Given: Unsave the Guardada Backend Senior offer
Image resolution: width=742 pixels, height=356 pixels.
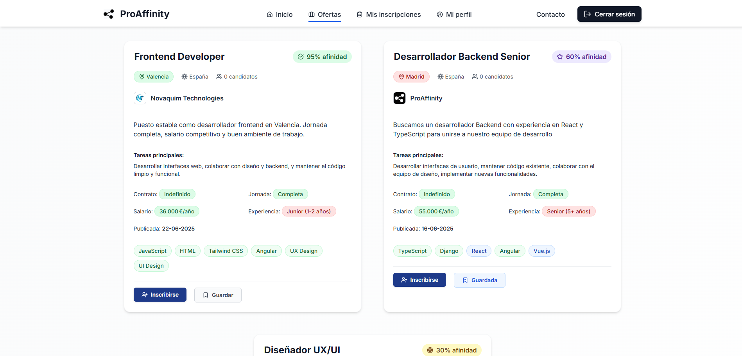Looking at the screenshot, I should (479, 280).
